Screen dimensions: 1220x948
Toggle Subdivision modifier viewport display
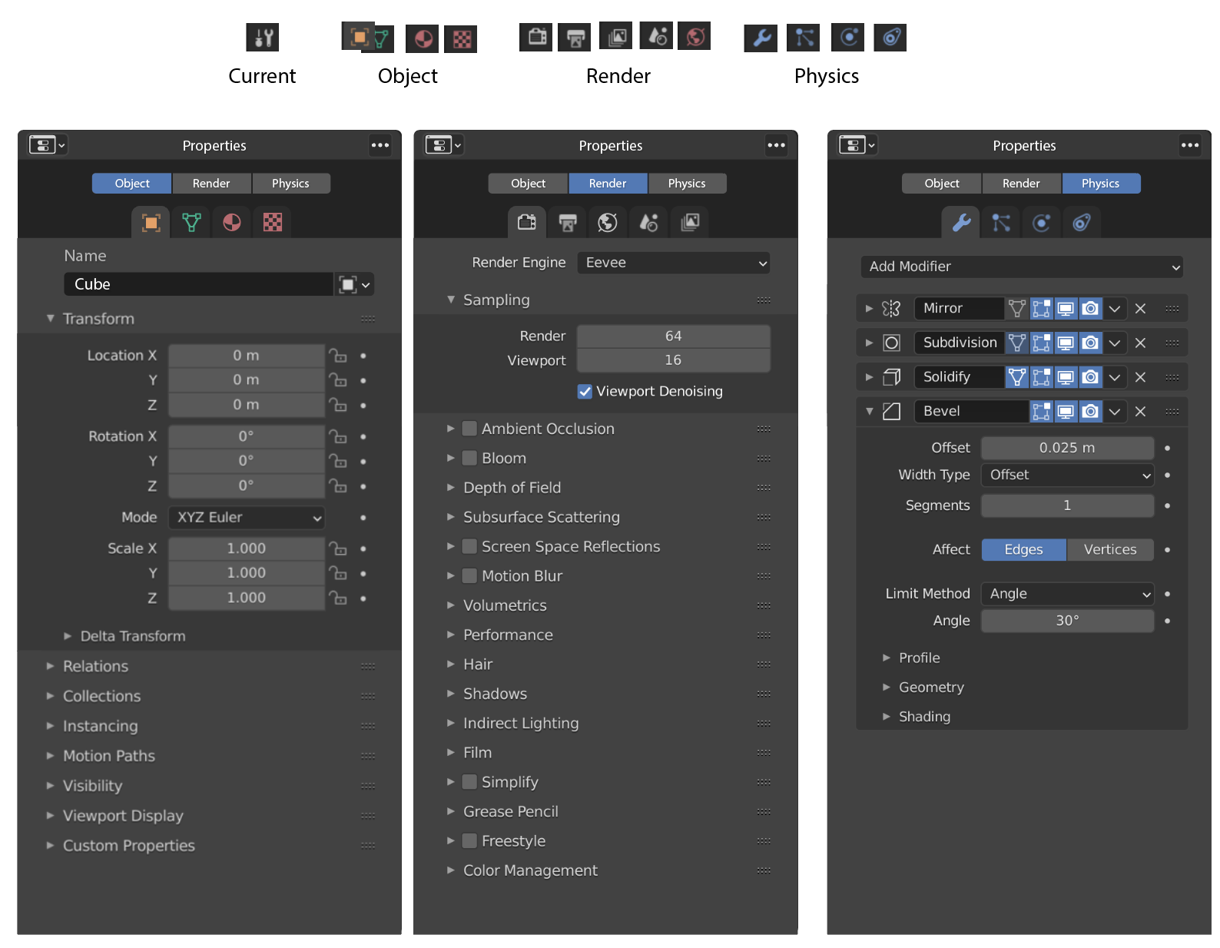[x=1066, y=343]
